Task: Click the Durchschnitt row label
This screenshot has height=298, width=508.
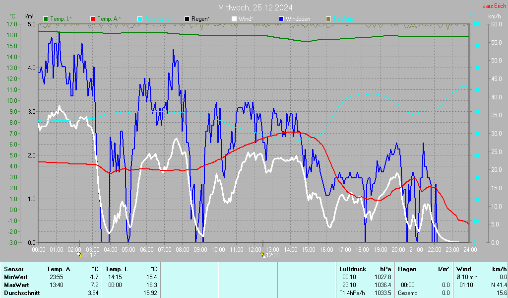Action: click(x=20, y=293)
